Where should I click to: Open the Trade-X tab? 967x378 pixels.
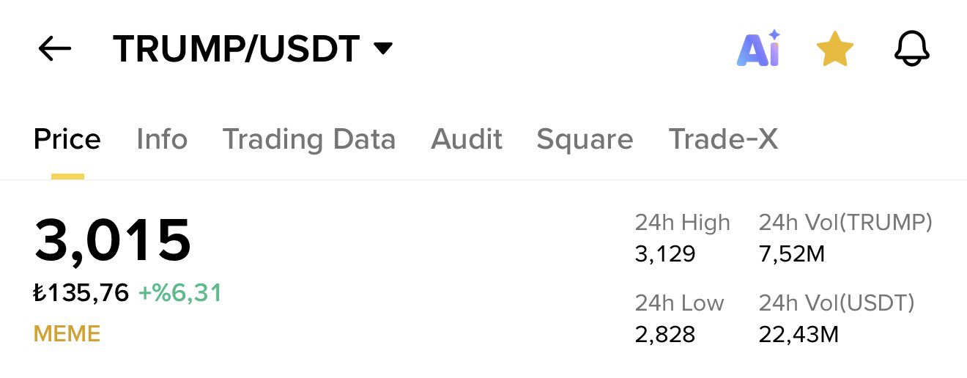pos(723,139)
